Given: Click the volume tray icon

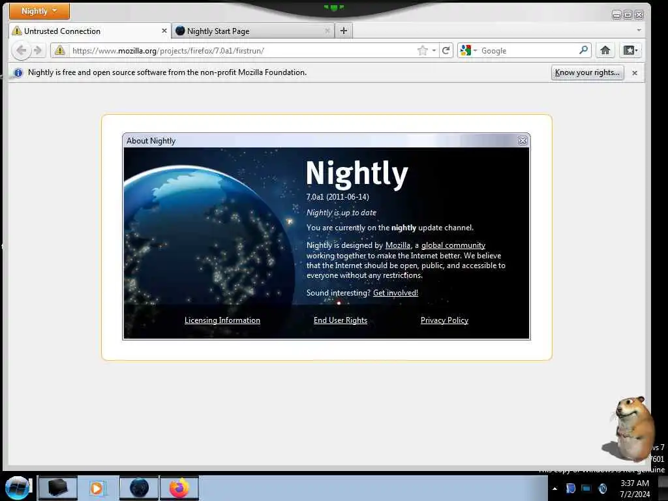Looking at the screenshot, I should pos(602,488).
